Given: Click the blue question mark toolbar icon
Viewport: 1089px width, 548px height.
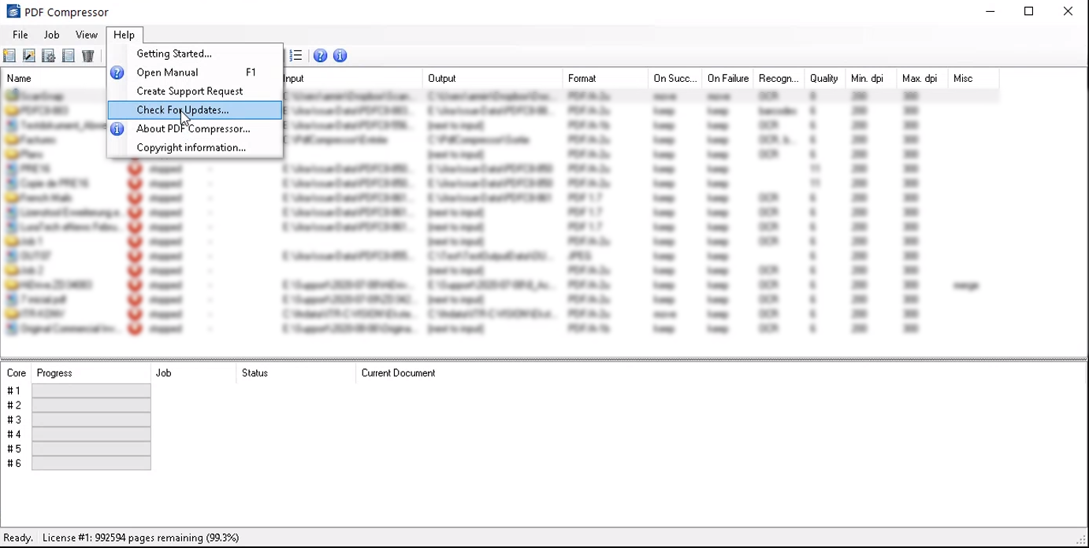Looking at the screenshot, I should click(320, 56).
